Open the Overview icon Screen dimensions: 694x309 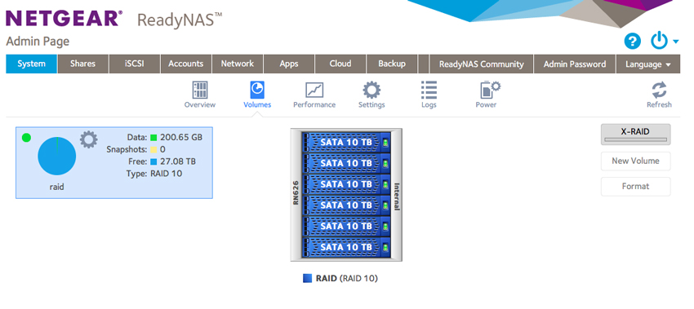point(200,90)
